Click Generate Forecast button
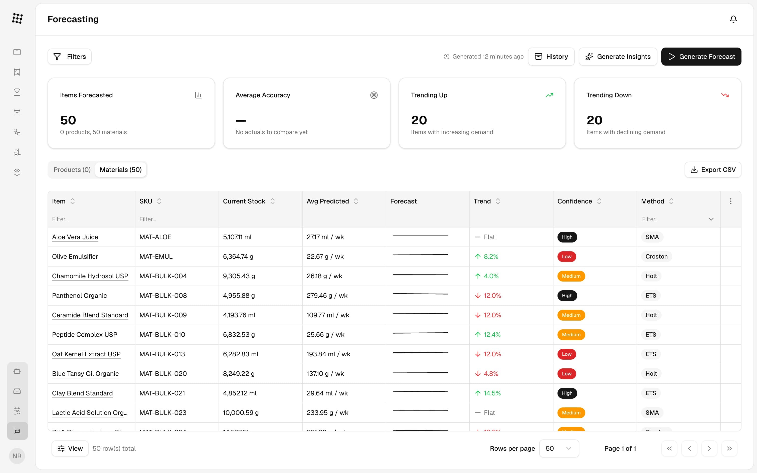Viewport: 757px width, 473px height. (x=701, y=57)
